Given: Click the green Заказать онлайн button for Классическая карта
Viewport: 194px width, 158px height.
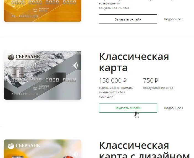Looking at the screenshot, I should click(128, 108).
